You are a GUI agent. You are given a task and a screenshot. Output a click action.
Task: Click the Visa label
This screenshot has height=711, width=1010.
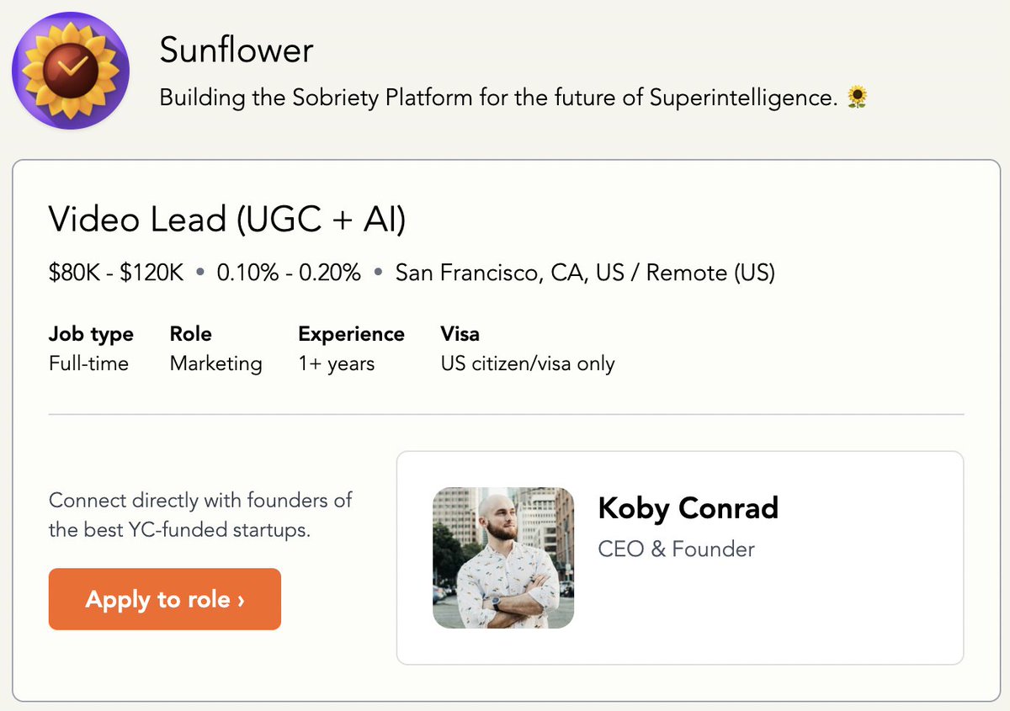460,334
